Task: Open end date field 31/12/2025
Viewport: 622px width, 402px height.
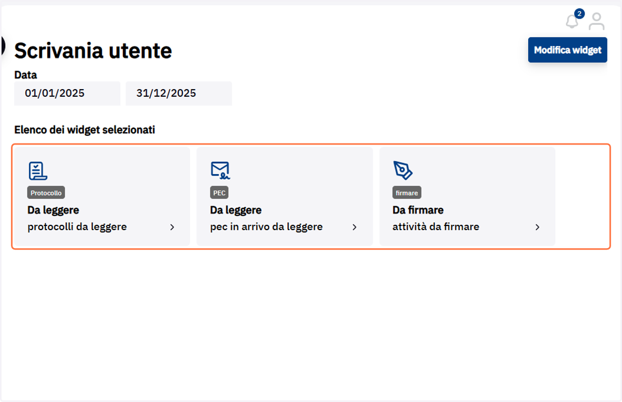Action: [x=179, y=93]
